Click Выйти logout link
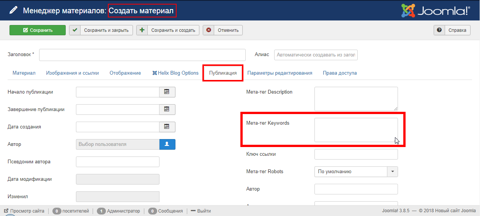The width and height of the screenshot is (480, 216). point(201,211)
